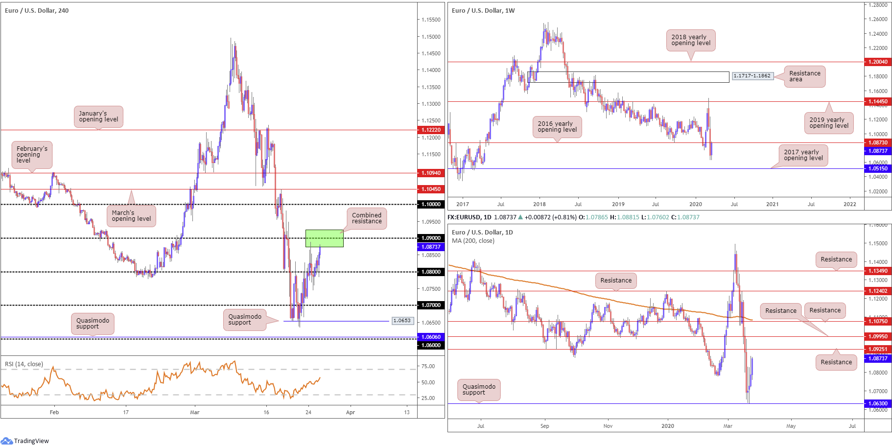Click the Resistance callout next to 1.13490

click(836, 259)
